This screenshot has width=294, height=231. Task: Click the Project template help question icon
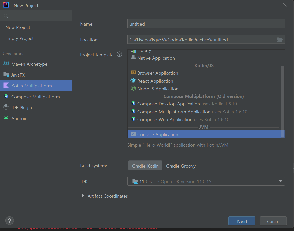(x=119, y=54)
